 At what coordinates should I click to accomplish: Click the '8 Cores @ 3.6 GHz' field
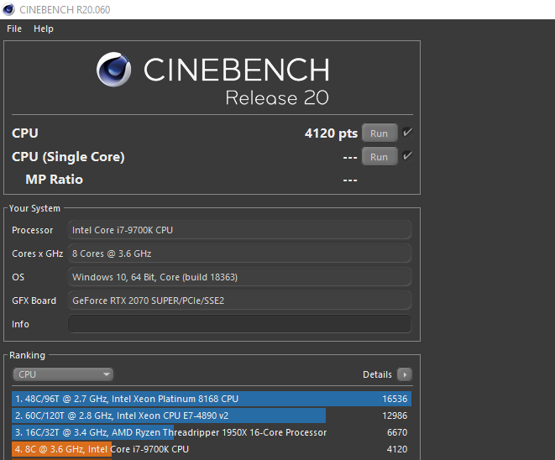(239, 254)
